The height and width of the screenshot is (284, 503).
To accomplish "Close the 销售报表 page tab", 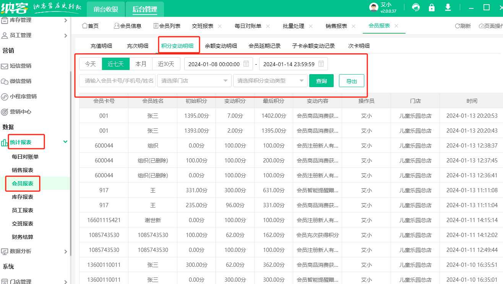I will [x=354, y=26].
